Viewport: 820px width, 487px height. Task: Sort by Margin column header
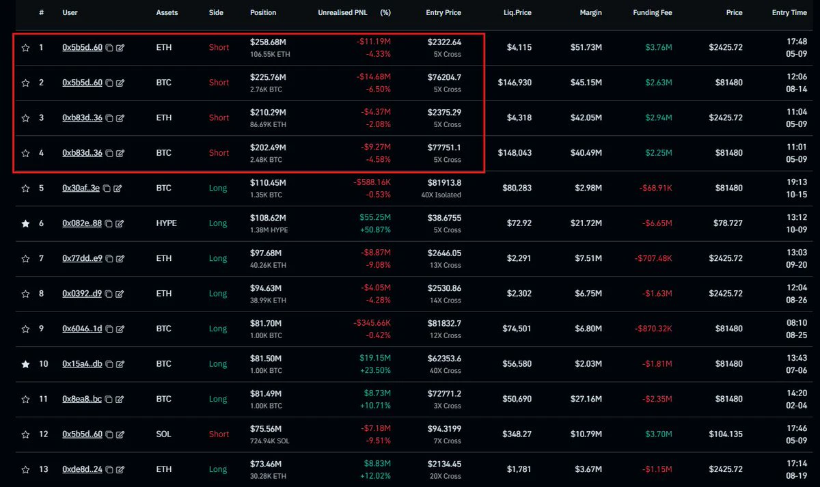point(590,13)
